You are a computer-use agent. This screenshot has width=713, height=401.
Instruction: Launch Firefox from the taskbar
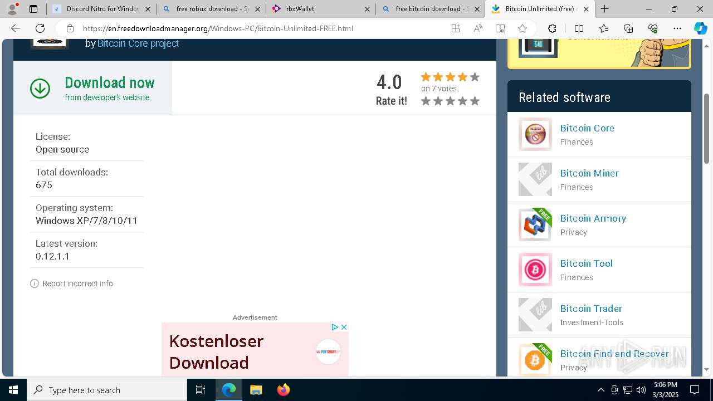coord(283,390)
